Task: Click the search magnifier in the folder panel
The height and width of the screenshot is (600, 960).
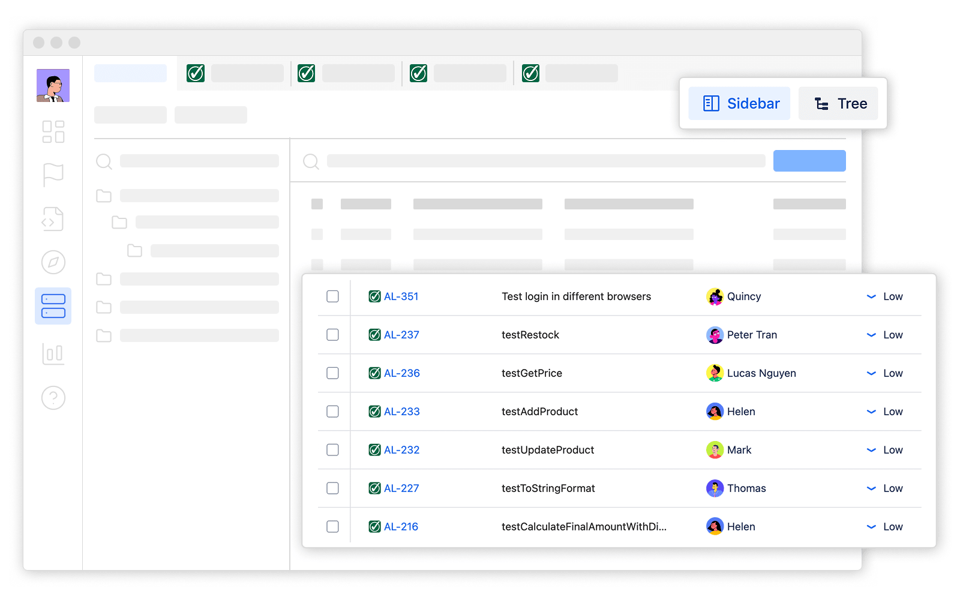Action: point(103,161)
